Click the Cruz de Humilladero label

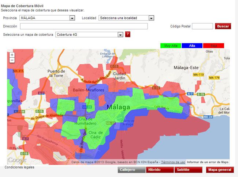(85, 121)
